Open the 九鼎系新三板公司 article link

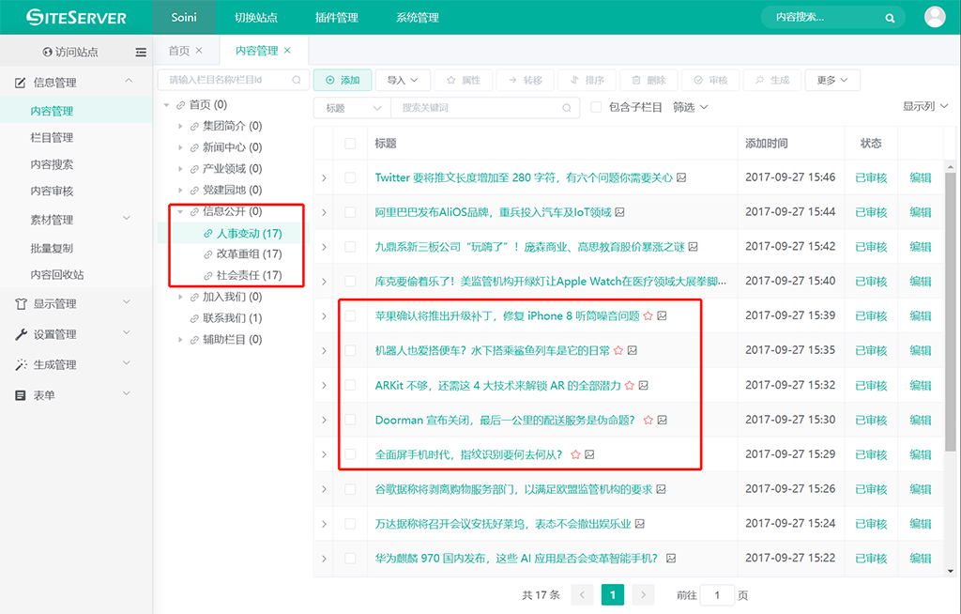[527, 247]
